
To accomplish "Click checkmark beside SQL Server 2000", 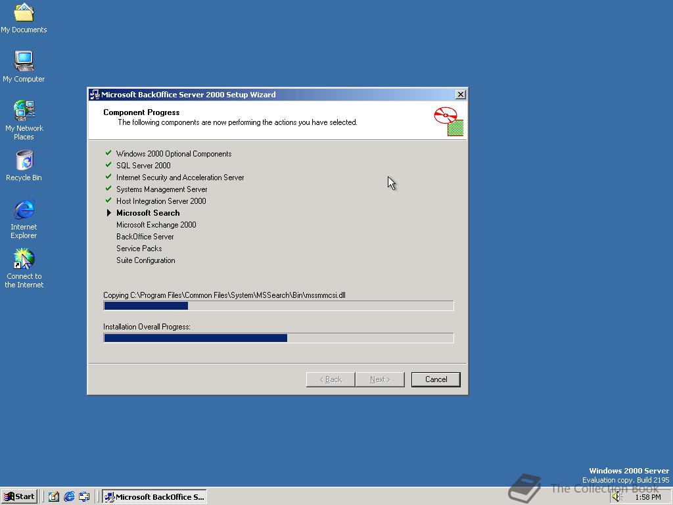I will 108,164.
